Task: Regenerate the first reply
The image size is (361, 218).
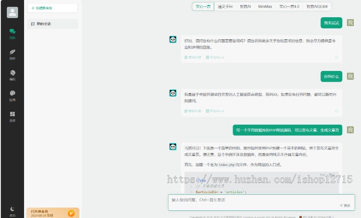Action: coord(337,57)
